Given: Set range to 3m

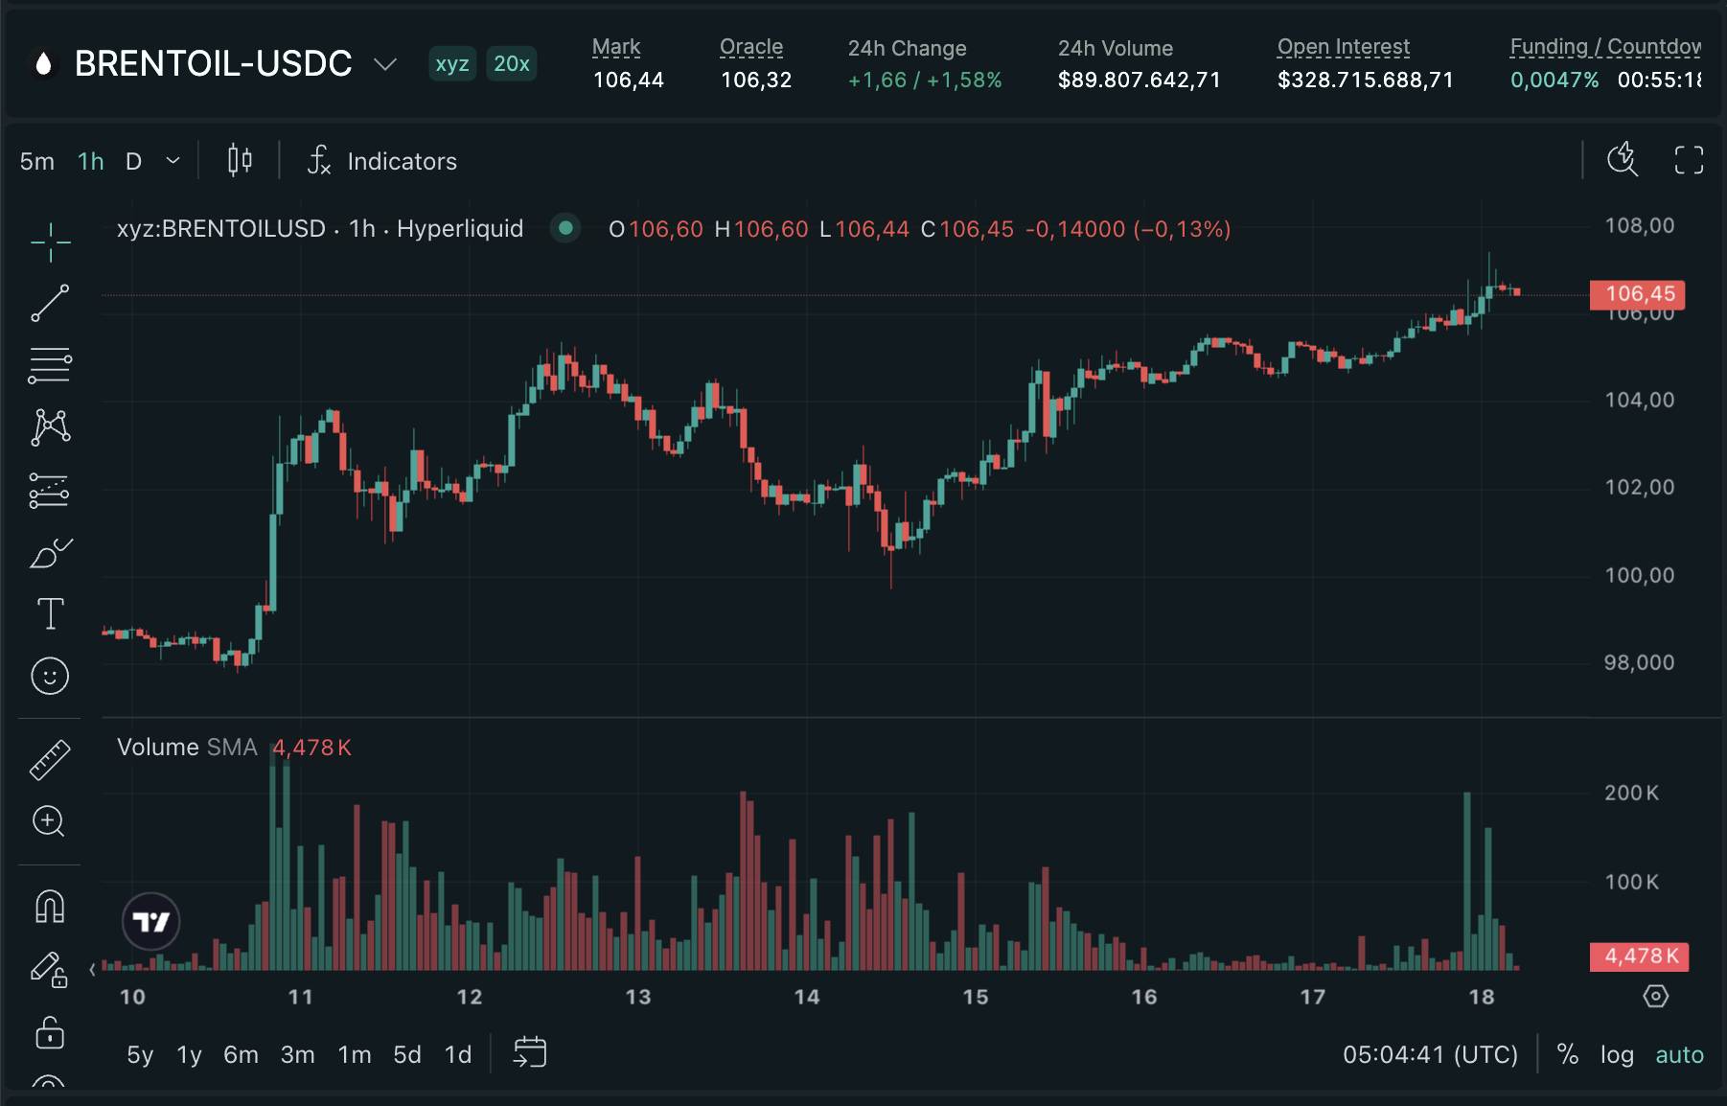Looking at the screenshot, I should pyautogui.click(x=297, y=1054).
